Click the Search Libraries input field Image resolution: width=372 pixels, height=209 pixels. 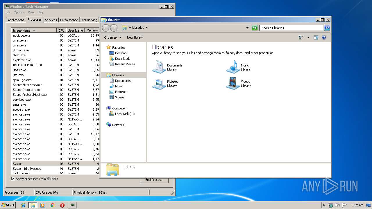click(x=291, y=28)
